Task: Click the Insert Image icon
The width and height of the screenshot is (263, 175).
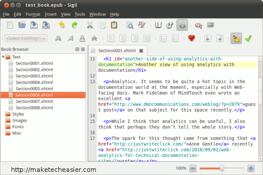Action: [x=210, y=25]
